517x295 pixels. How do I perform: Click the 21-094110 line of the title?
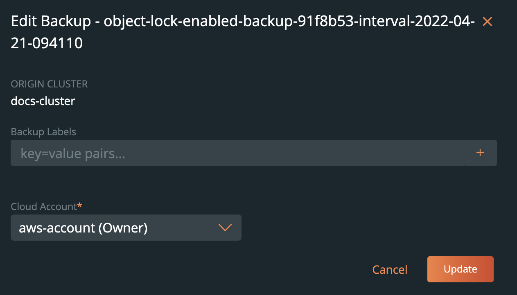[47, 42]
